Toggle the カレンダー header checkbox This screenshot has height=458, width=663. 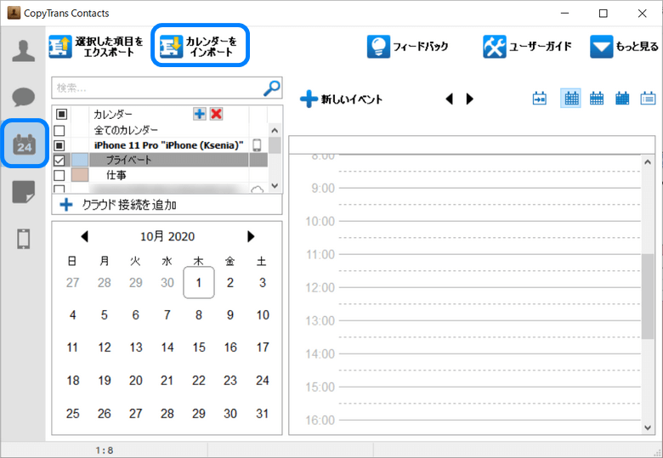click(x=62, y=114)
